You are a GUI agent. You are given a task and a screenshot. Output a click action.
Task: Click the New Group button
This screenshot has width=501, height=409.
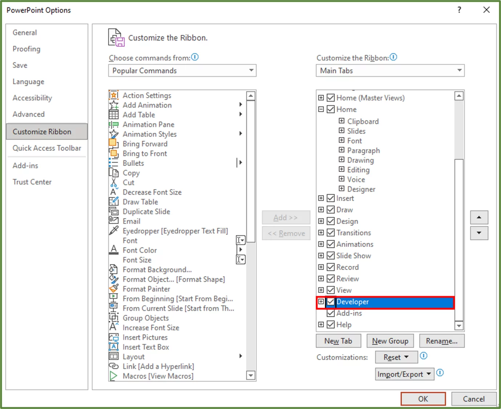pos(390,341)
